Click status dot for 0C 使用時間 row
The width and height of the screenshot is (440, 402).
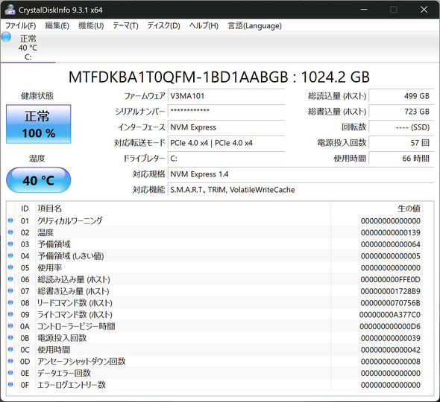pos(10,350)
